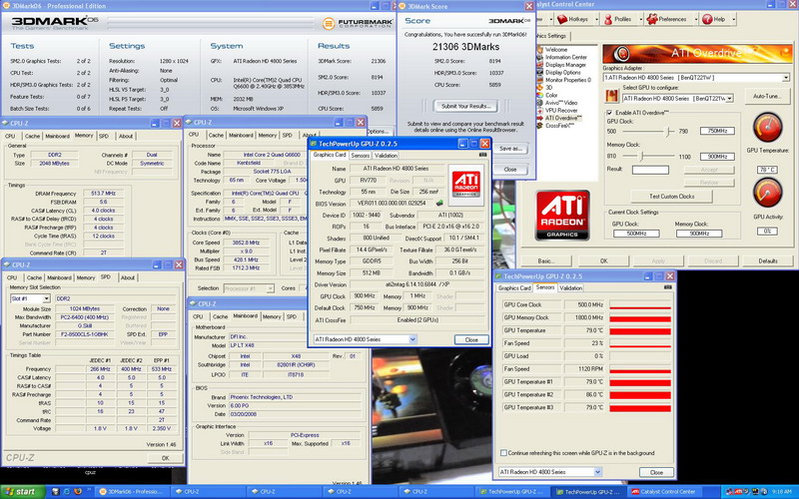Expand the Select GPU to configure dropdown
This screenshot has width=799, height=499.
(x=730, y=98)
